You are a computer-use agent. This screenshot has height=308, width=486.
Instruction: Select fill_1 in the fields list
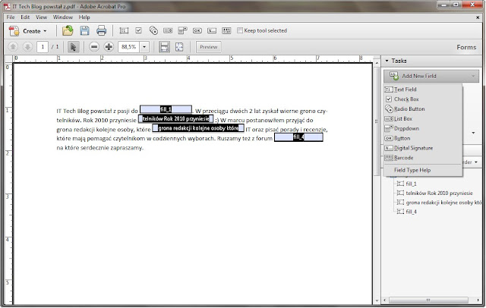[411, 184]
